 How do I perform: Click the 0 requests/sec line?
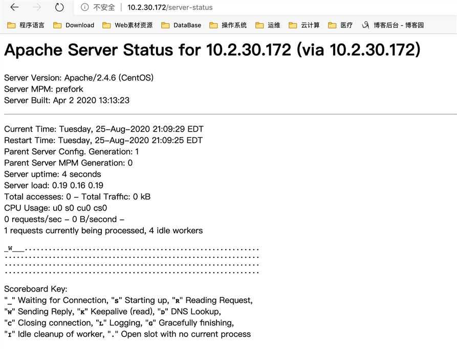click(64, 219)
